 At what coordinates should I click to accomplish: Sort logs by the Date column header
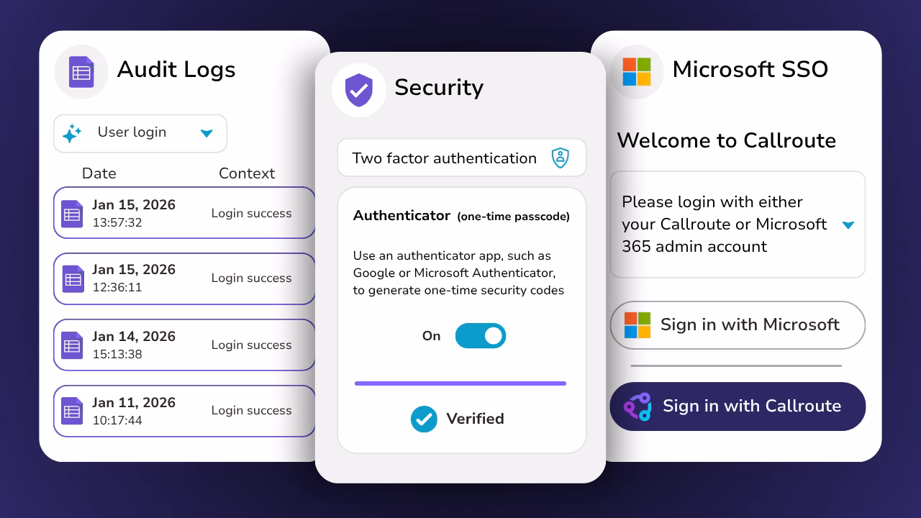(99, 173)
